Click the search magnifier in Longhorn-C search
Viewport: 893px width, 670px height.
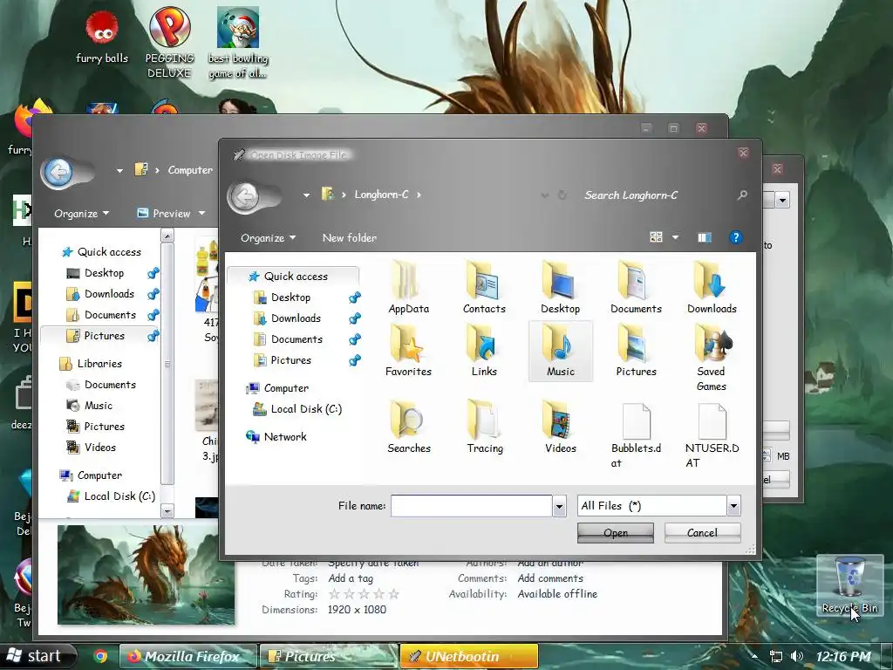[742, 195]
